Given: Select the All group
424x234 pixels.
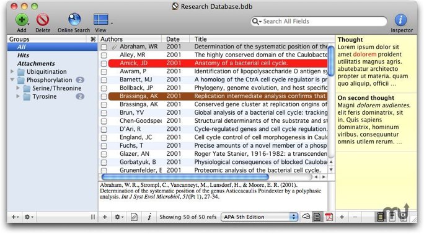Looking at the screenshot, I should pos(52,47).
